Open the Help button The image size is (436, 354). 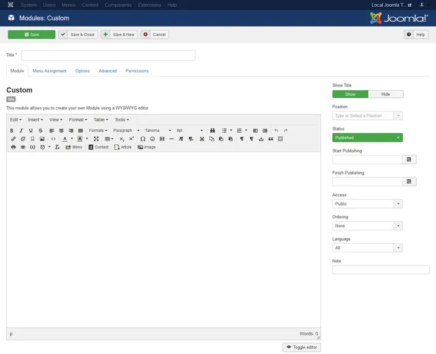[416, 35]
